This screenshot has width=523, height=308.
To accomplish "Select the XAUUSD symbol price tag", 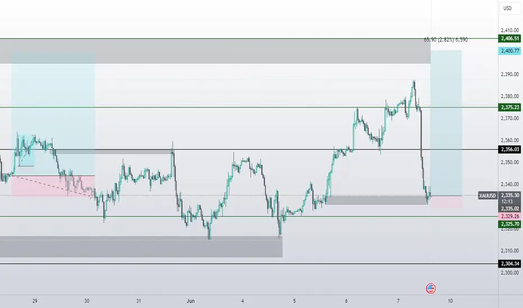I will tap(487, 196).
